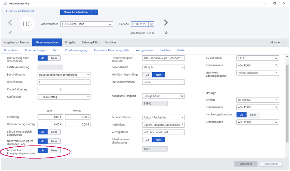Click the Speichern button
The image size is (290, 171).
coord(246,164)
